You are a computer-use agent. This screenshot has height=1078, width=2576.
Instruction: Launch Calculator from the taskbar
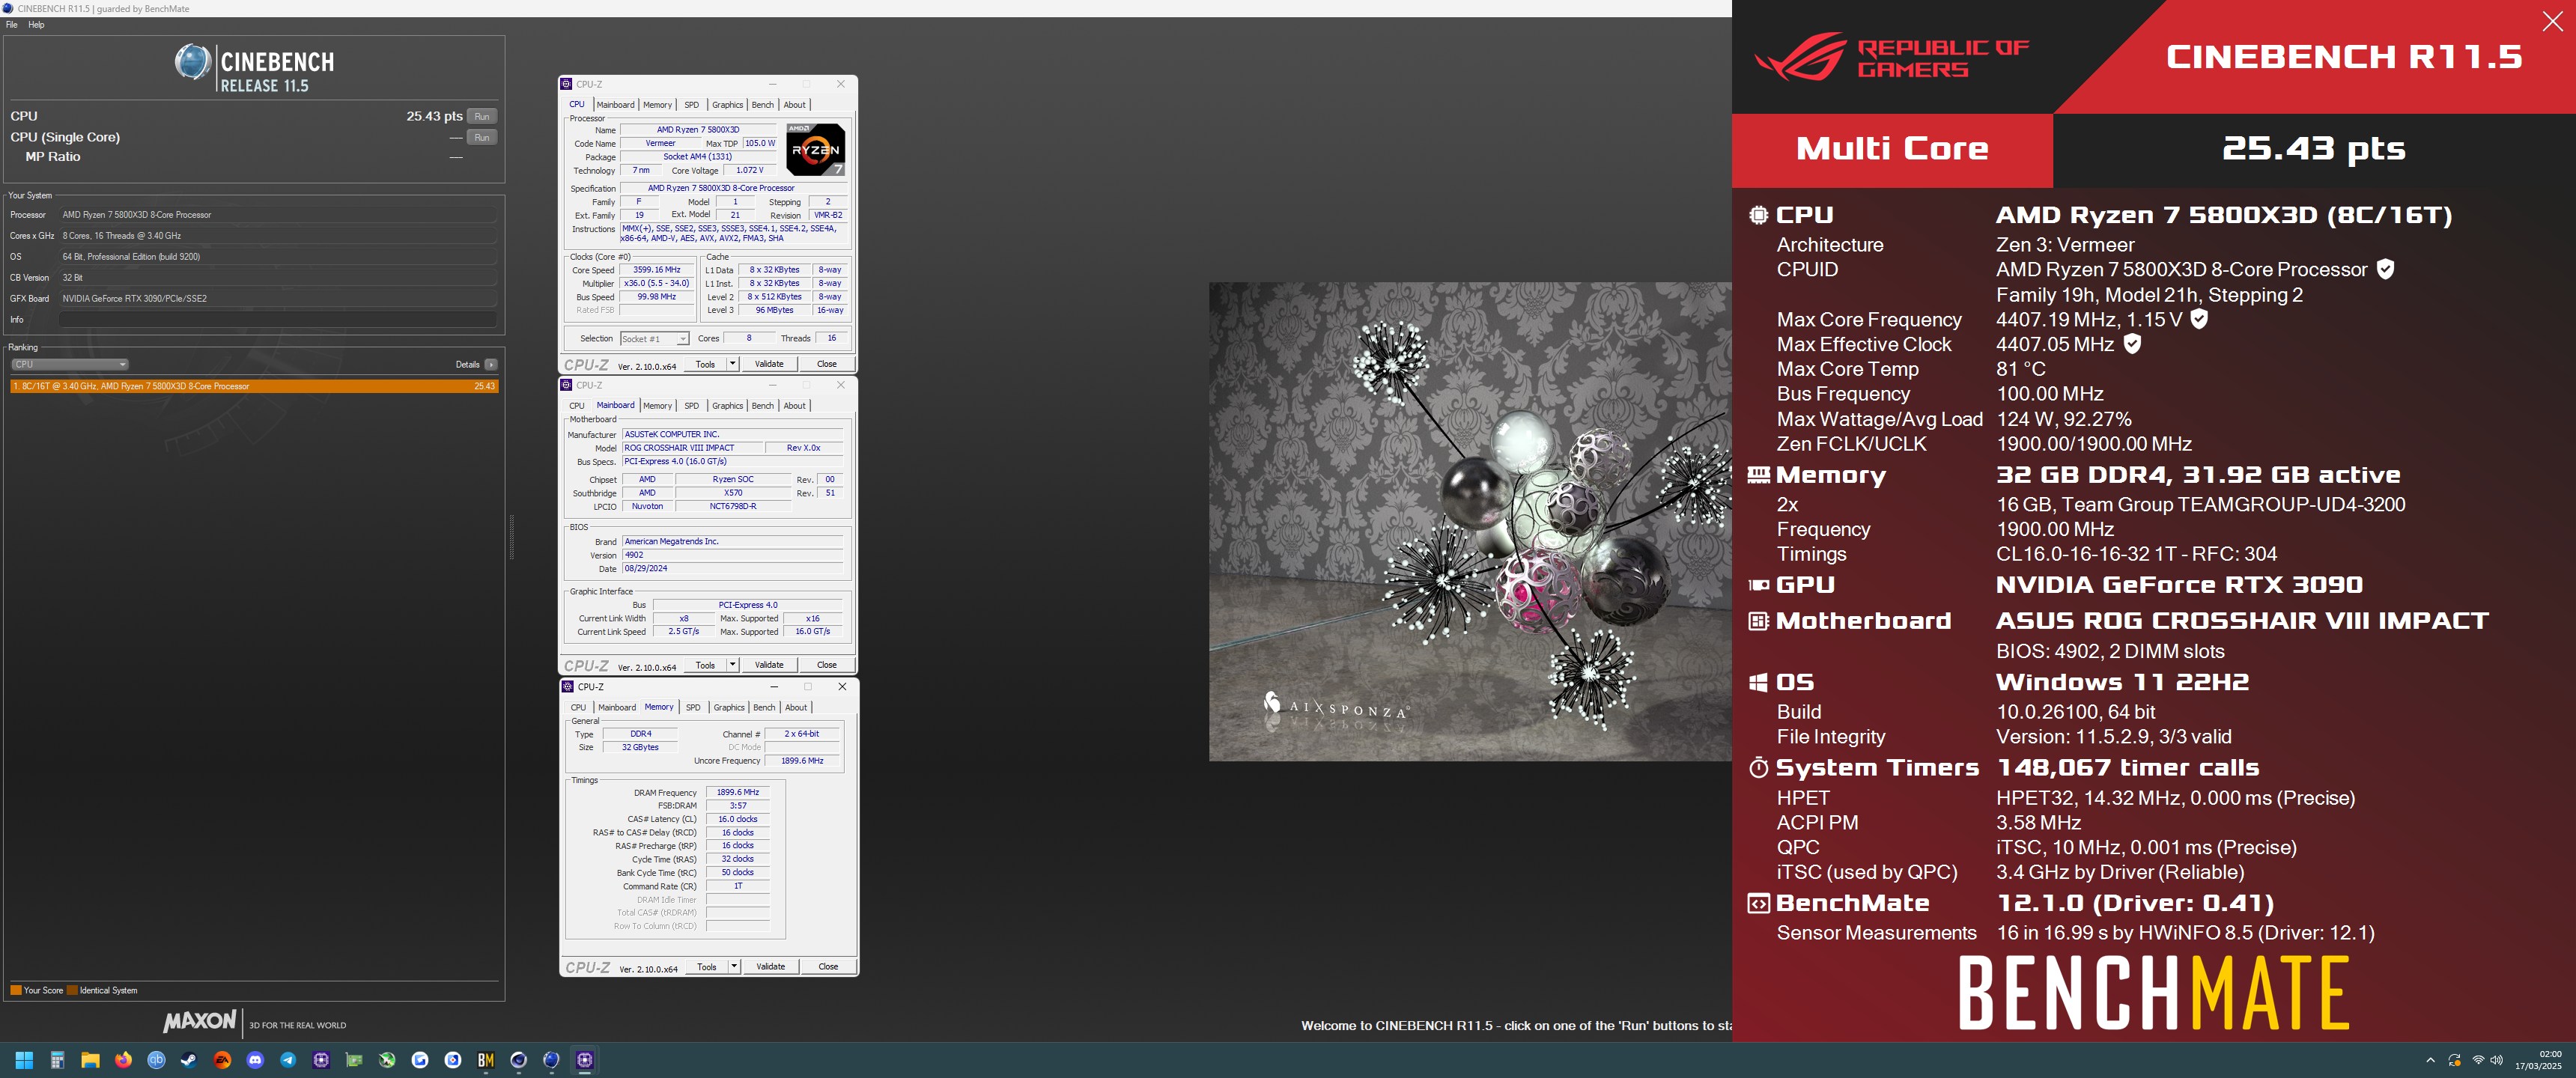[x=57, y=1060]
